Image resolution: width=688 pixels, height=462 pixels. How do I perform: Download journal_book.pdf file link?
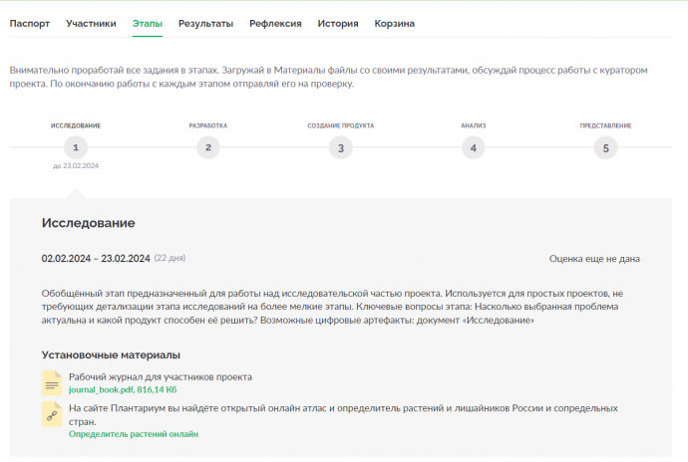(x=123, y=389)
